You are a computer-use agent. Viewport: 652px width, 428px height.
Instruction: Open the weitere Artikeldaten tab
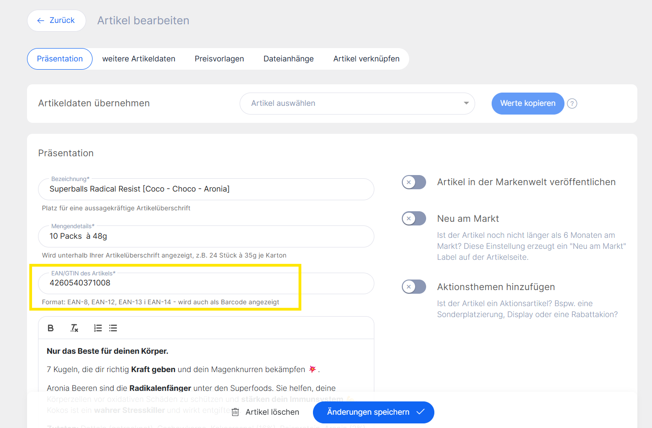(x=139, y=59)
